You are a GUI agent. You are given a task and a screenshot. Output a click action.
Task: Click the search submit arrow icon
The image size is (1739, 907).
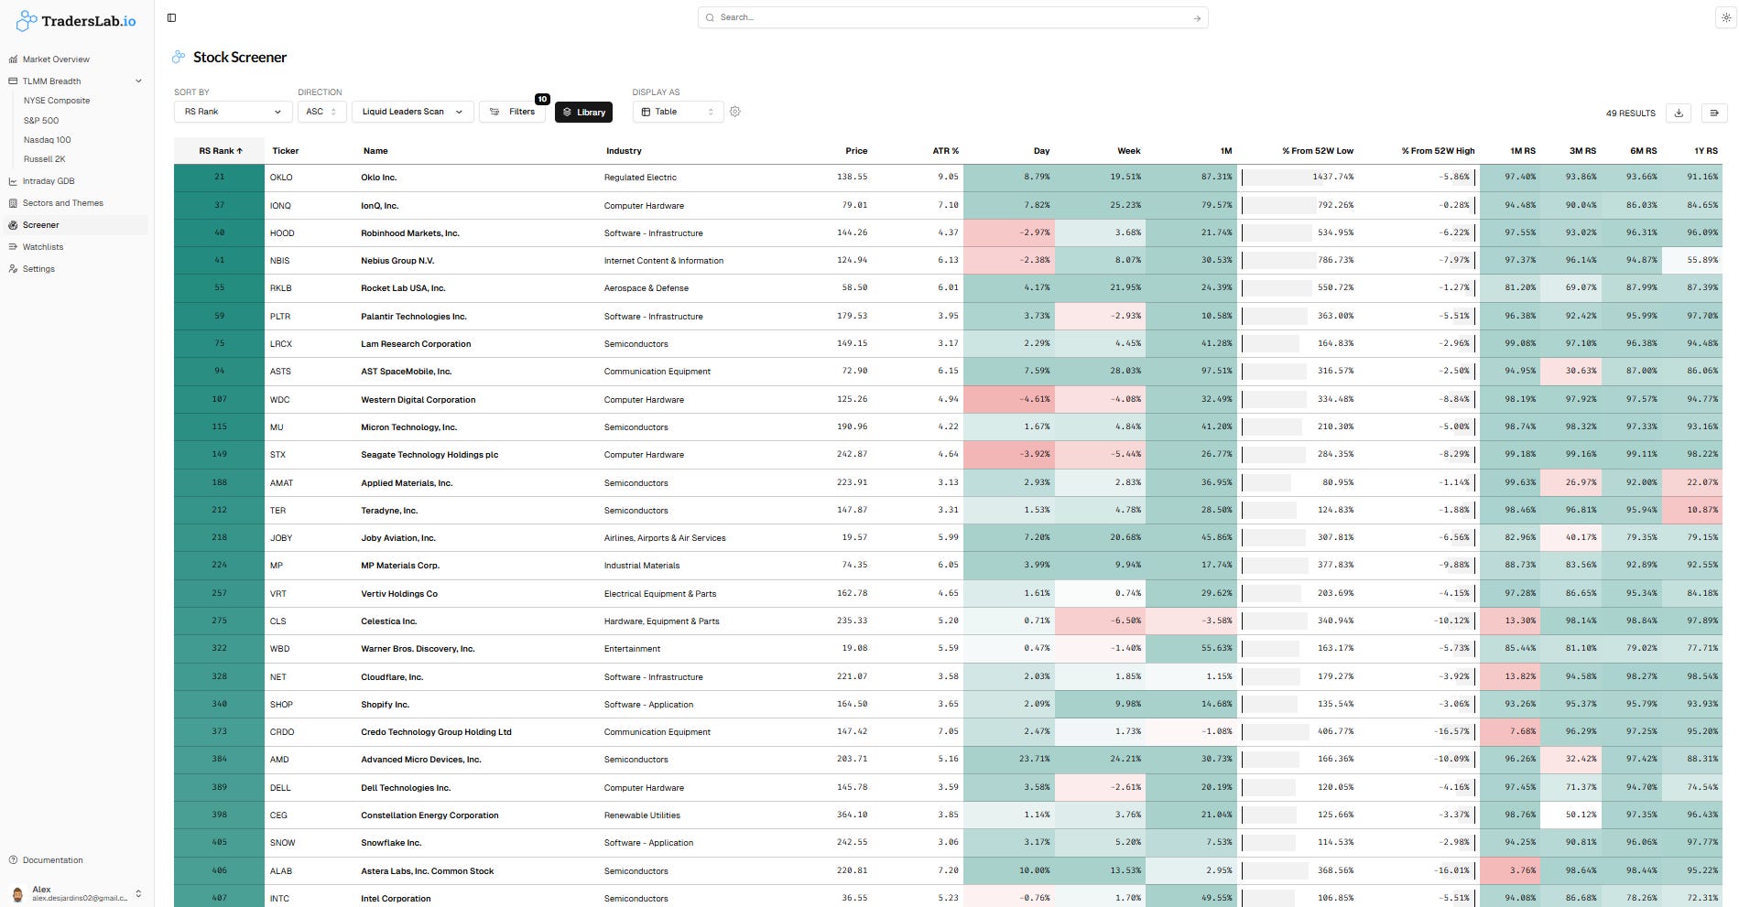(1197, 18)
